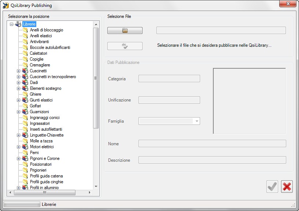This screenshot has width=299, height=211.
Task: Click the books icon beside Elementi sostegno
Action: [x=25, y=88]
